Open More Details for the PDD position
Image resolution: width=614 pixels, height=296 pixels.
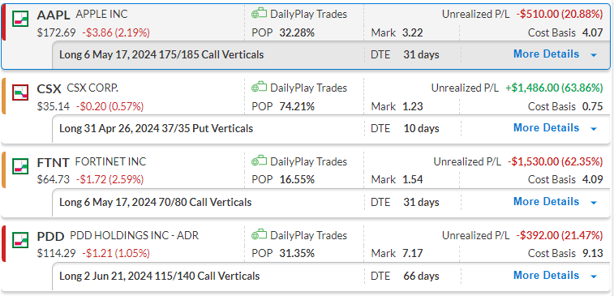coord(546,275)
